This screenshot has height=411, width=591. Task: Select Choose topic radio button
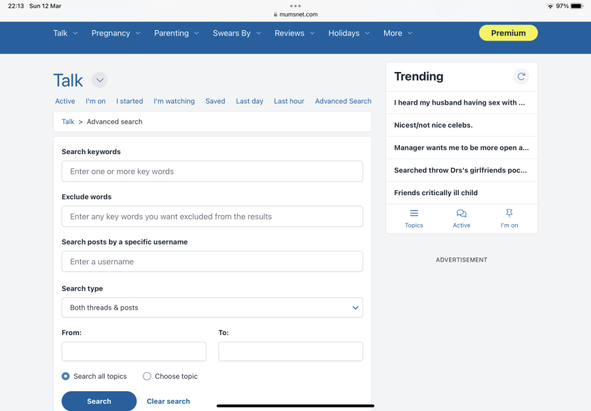pos(147,376)
